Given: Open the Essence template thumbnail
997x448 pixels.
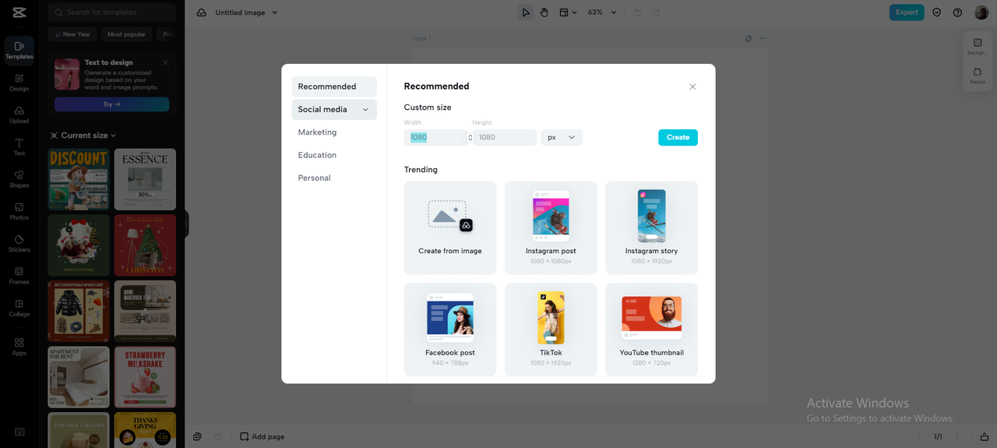Looking at the screenshot, I should (x=145, y=179).
